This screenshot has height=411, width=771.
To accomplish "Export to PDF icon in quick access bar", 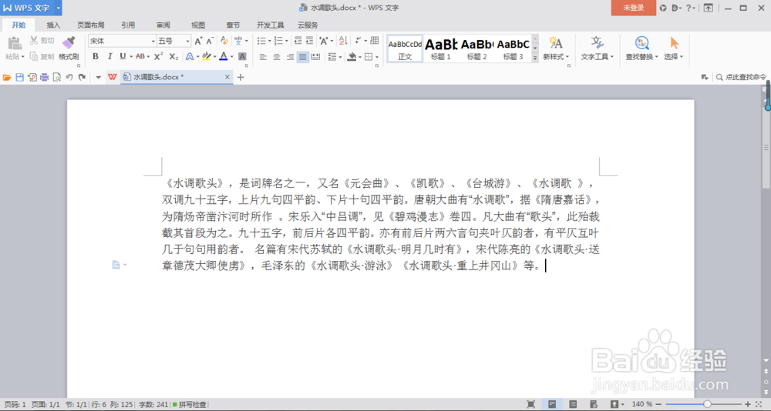I will click(x=32, y=77).
